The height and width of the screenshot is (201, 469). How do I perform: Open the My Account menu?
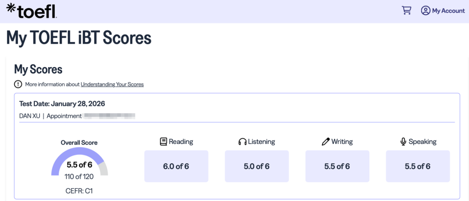pyautogui.click(x=448, y=10)
